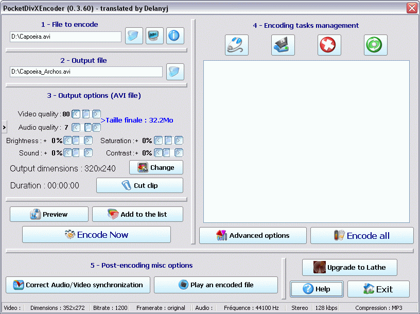Browse for the output file location
This screenshot has height=314, width=420.
click(x=175, y=72)
